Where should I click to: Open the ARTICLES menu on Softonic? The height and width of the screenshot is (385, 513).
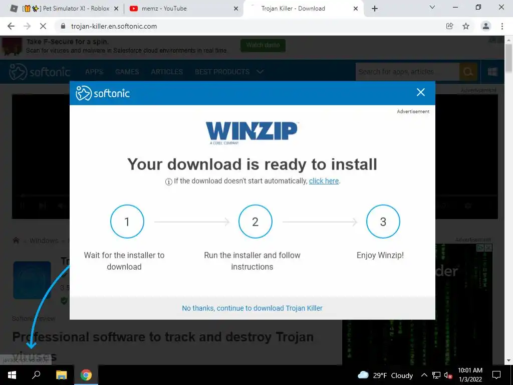point(167,72)
